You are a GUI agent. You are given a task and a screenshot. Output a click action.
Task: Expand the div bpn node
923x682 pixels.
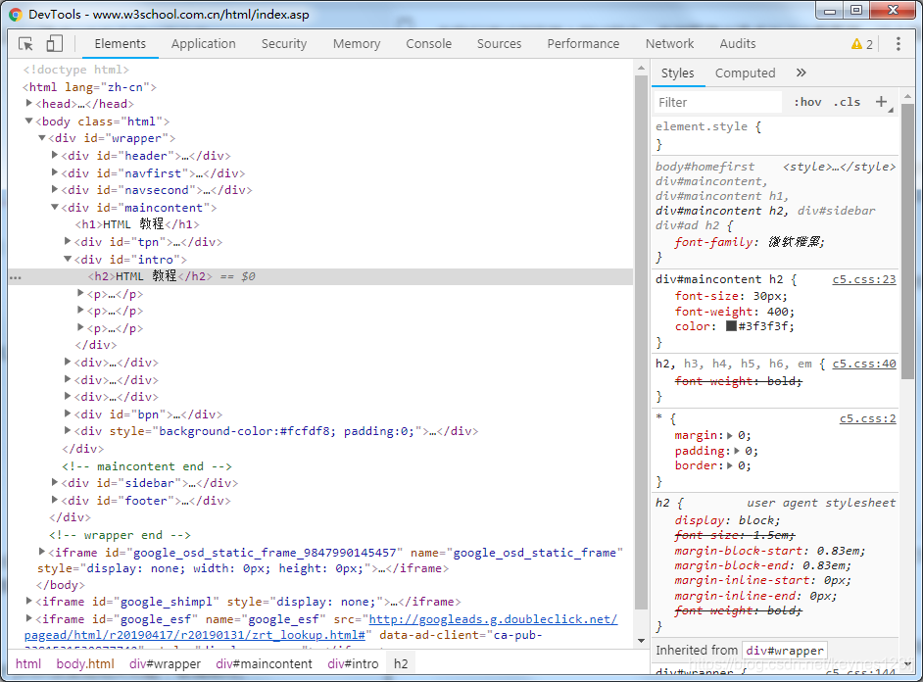pos(68,414)
